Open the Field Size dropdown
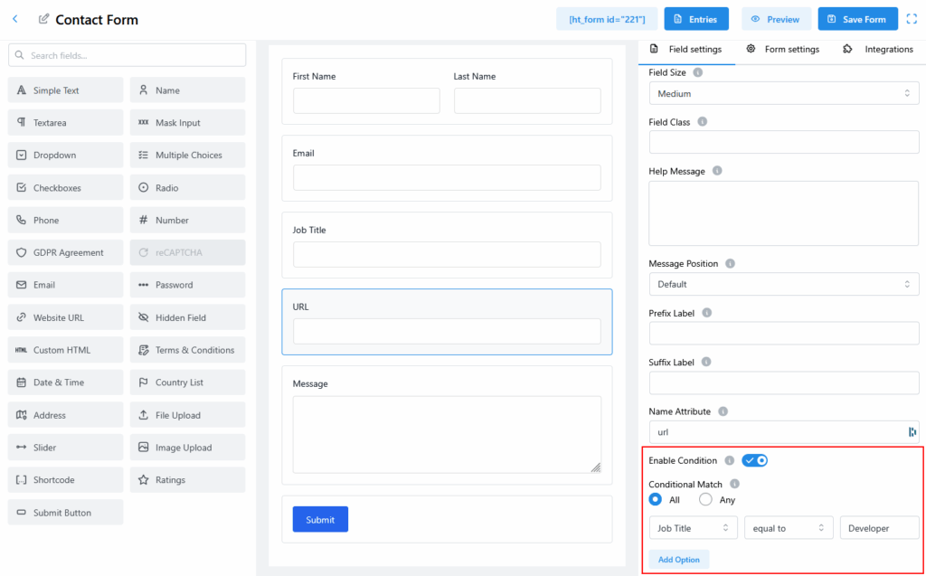Viewport: 926px width, 576px height. click(783, 94)
